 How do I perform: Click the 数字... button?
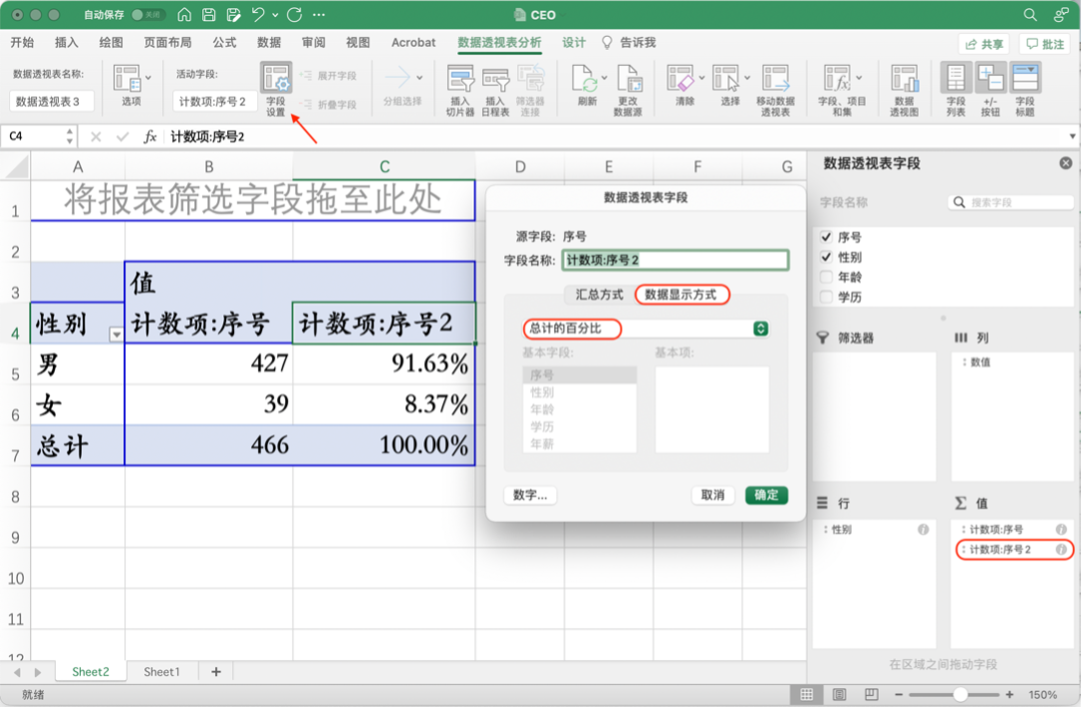pos(530,495)
